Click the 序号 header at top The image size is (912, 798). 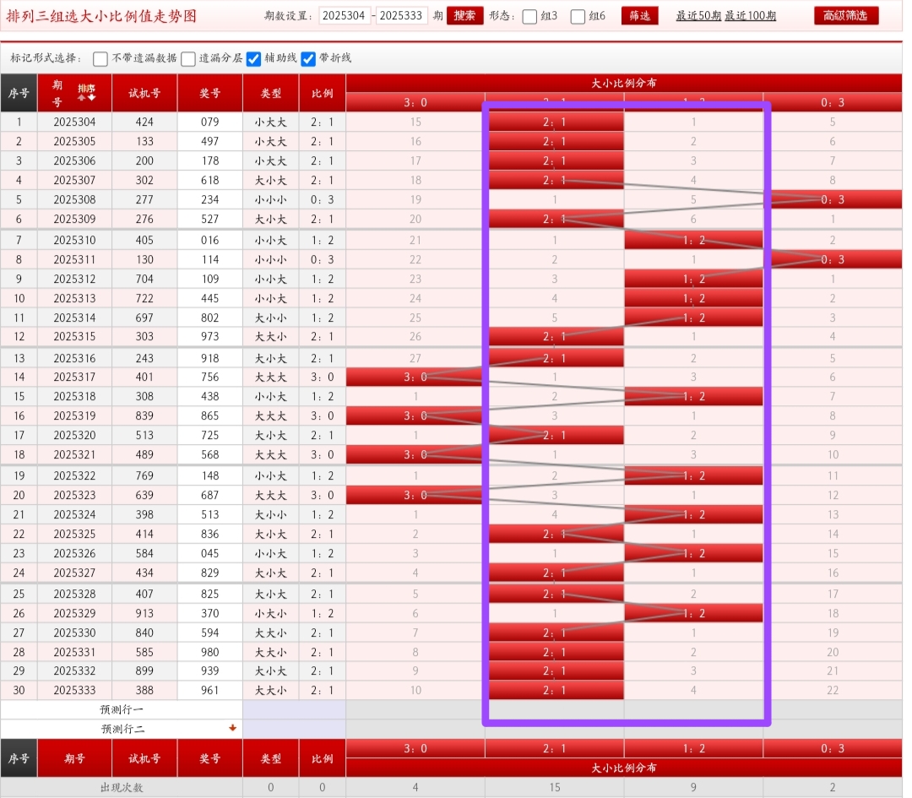click(x=19, y=93)
